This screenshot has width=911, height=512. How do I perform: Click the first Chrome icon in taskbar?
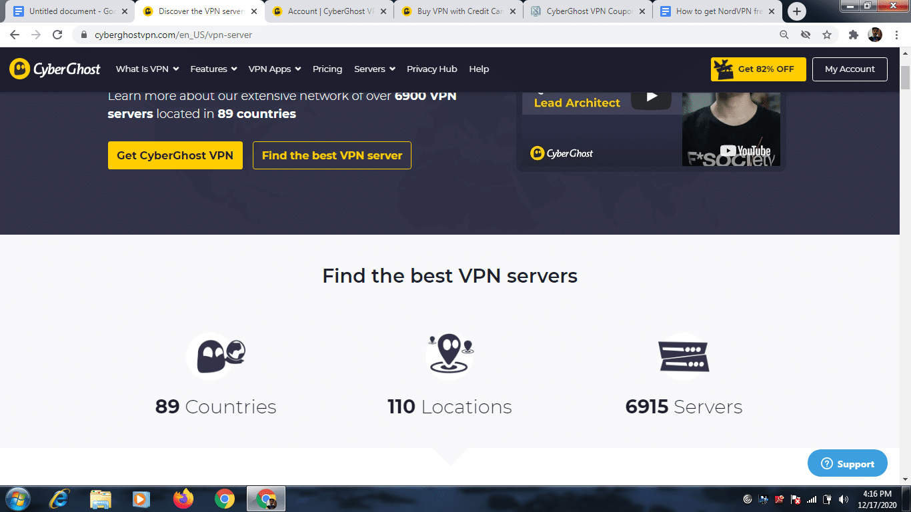[x=225, y=499]
